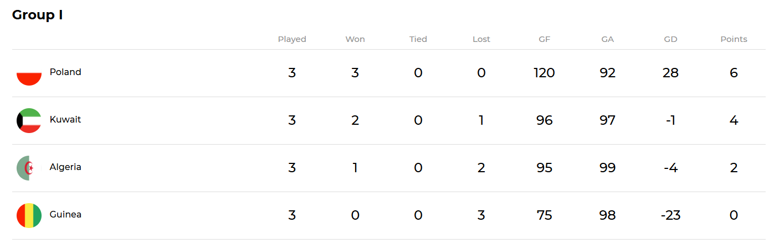Image resolution: width=769 pixels, height=244 pixels.
Task: Click Poland's points value 6
Action: click(x=734, y=73)
